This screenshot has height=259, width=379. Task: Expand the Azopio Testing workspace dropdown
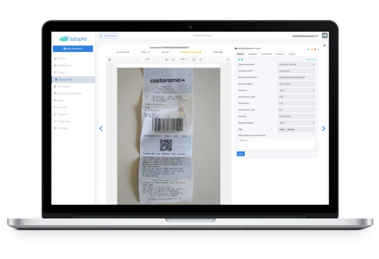click(202, 35)
